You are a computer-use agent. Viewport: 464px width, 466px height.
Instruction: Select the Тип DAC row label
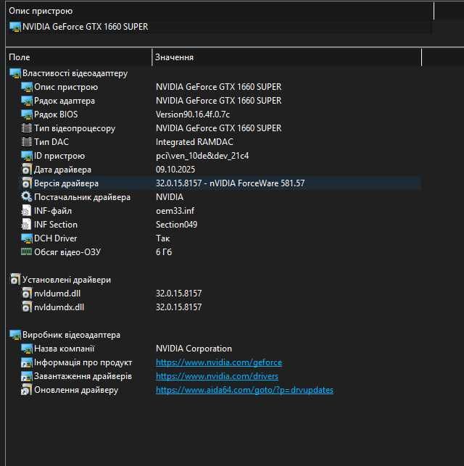click(51, 142)
